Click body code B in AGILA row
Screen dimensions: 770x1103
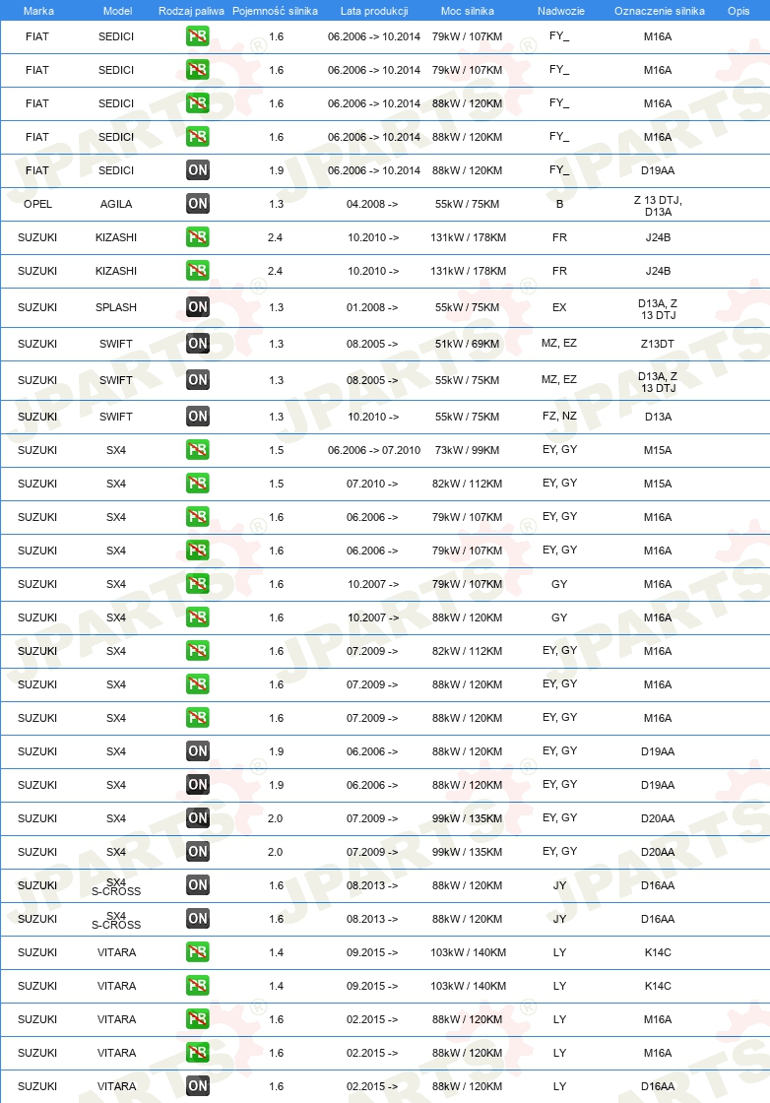coord(559,204)
